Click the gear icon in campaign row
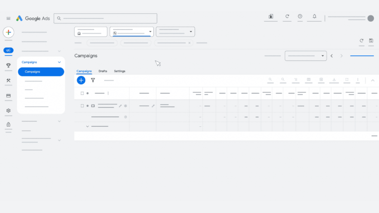The width and height of the screenshot is (379, 213). click(x=125, y=106)
